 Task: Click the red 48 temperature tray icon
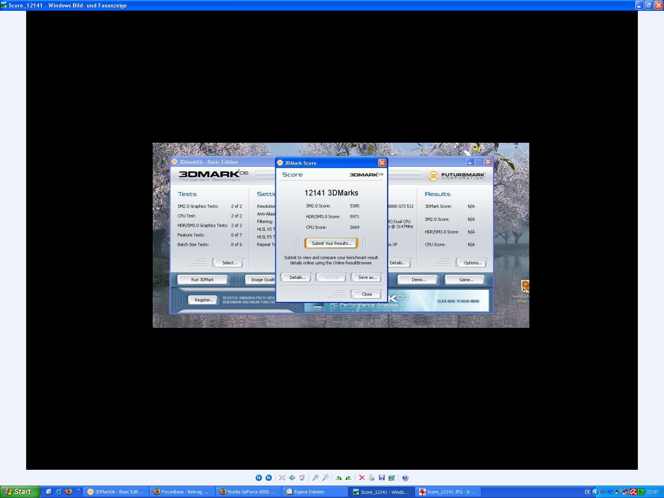click(603, 492)
